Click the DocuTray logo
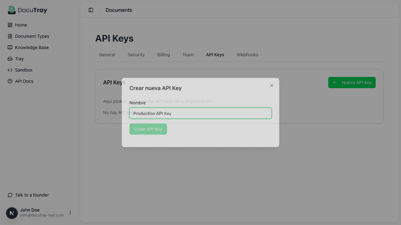 (x=27, y=10)
